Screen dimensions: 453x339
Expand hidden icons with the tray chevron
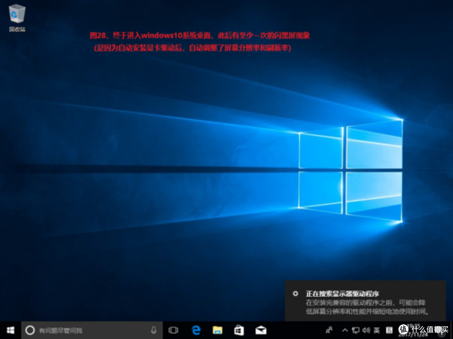[345, 331]
